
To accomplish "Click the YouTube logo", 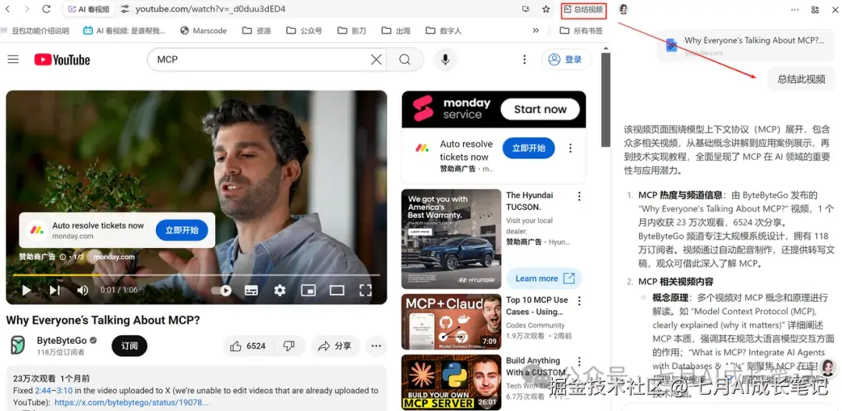I will pyautogui.click(x=62, y=59).
